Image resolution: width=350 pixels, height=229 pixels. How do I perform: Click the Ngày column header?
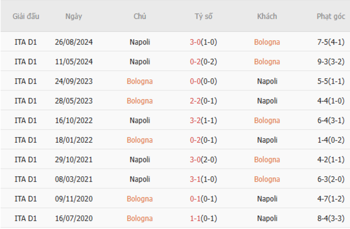[74, 16]
